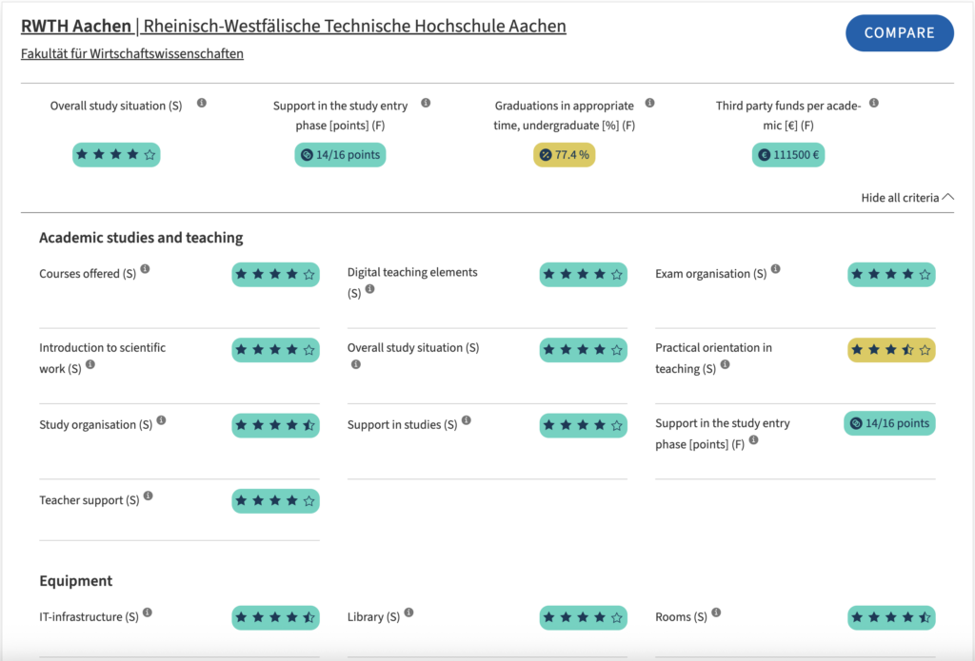Image resolution: width=975 pixels, height=661 pixels.
Task: Show info for IT-infrastructure criterion
Action: coord(148,612)
